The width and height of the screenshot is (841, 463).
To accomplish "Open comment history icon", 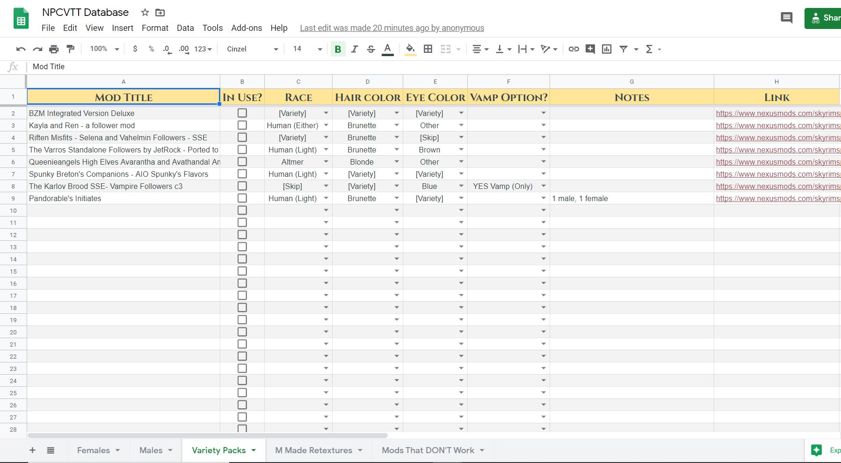I will [x=786, y=18].
